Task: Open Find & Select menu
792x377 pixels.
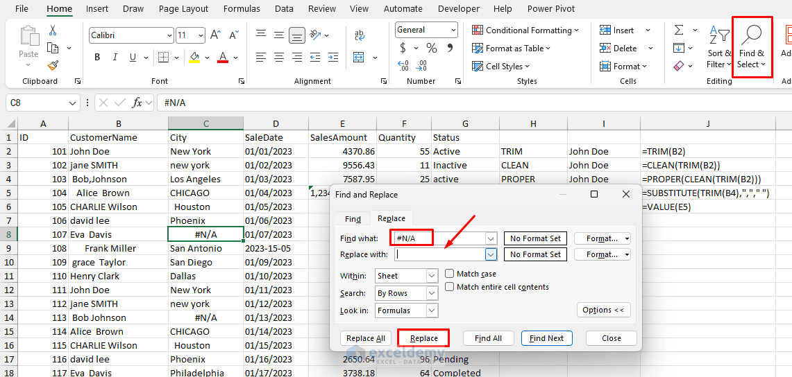Action: point(752,47)
